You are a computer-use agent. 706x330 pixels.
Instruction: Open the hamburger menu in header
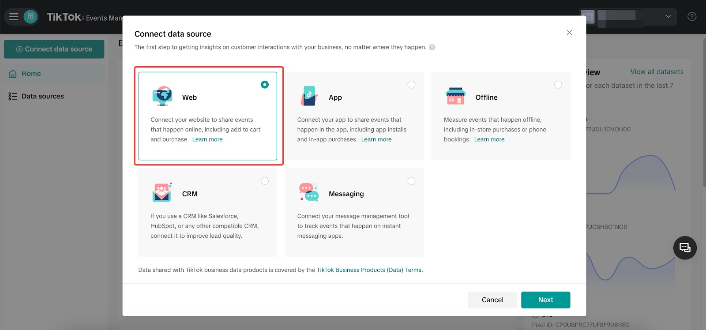14,17
